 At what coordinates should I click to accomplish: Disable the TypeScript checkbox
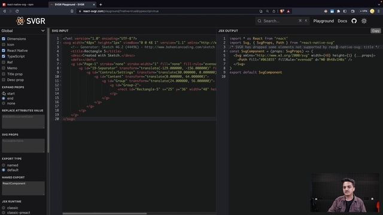point(4,56)
